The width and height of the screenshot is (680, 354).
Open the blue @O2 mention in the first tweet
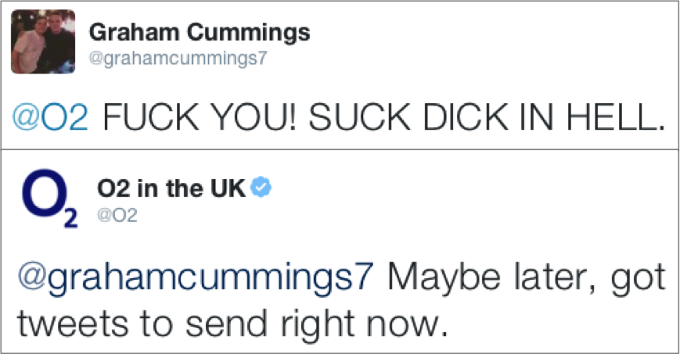[x=50, y=117]
